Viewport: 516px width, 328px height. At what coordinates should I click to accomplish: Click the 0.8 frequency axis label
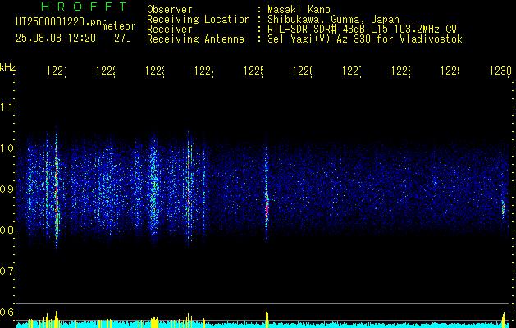[x=7, y=230]
